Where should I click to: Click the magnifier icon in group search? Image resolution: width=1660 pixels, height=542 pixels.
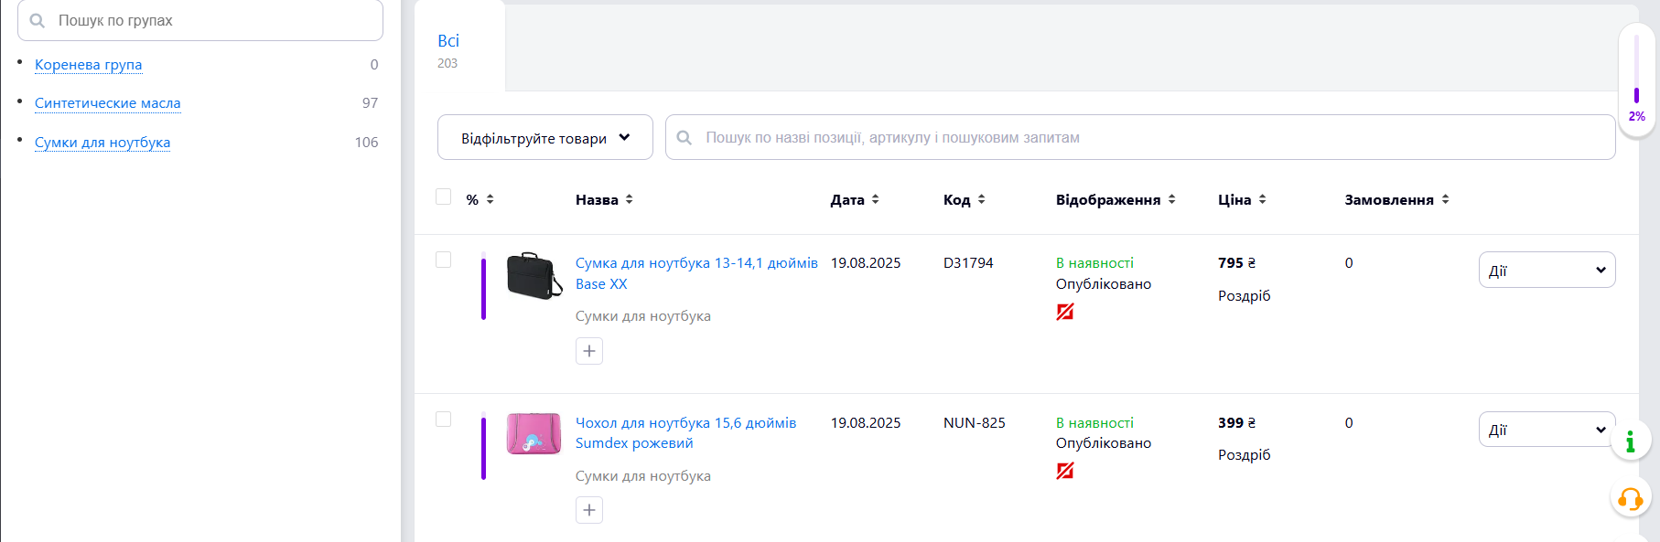pyautogui.click(x=38, y=20)
